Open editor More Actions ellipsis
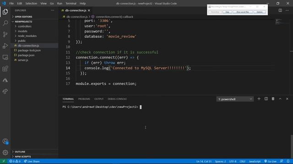The width and height of the screenshot is (293, 164). (287, 10)
